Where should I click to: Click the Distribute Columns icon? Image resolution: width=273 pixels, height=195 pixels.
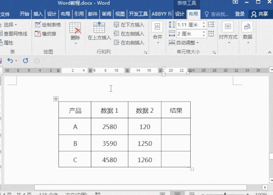point(211,33)
